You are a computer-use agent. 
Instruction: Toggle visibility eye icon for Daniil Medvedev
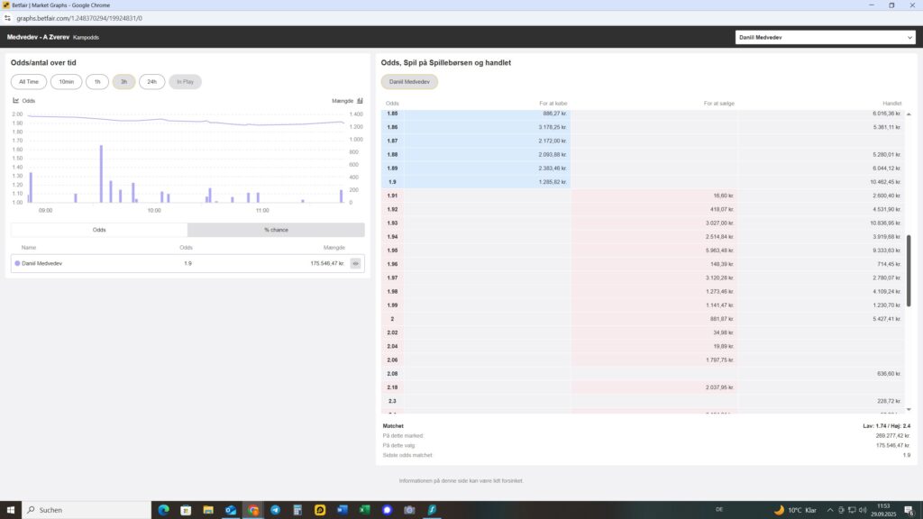pos(356,263)
